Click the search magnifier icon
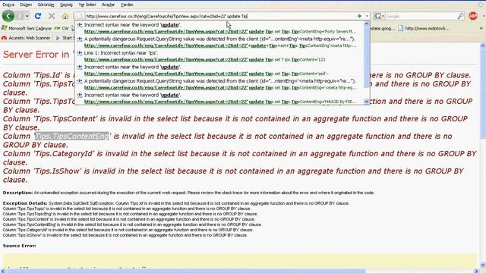Viewport: 486px width, 273px height. pos(461,16)
